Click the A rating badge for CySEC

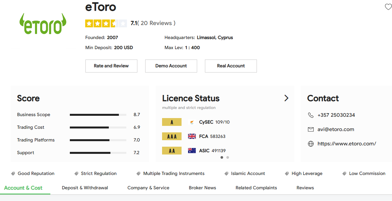(x=172, y=122)
